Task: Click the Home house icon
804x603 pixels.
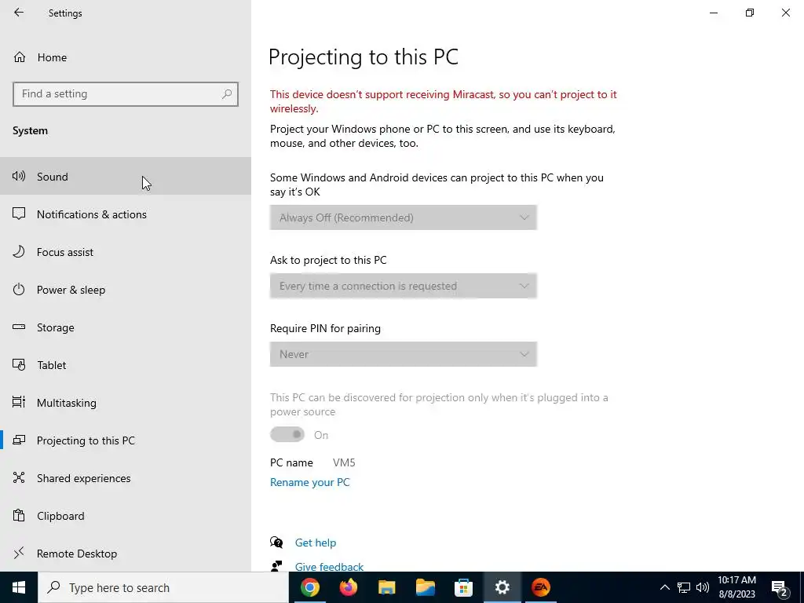Action: 20,57
